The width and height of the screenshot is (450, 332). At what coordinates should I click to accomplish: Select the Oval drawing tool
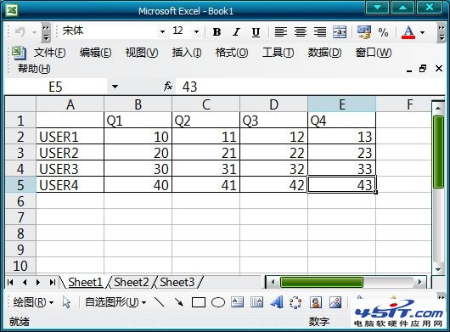(218, 302)
